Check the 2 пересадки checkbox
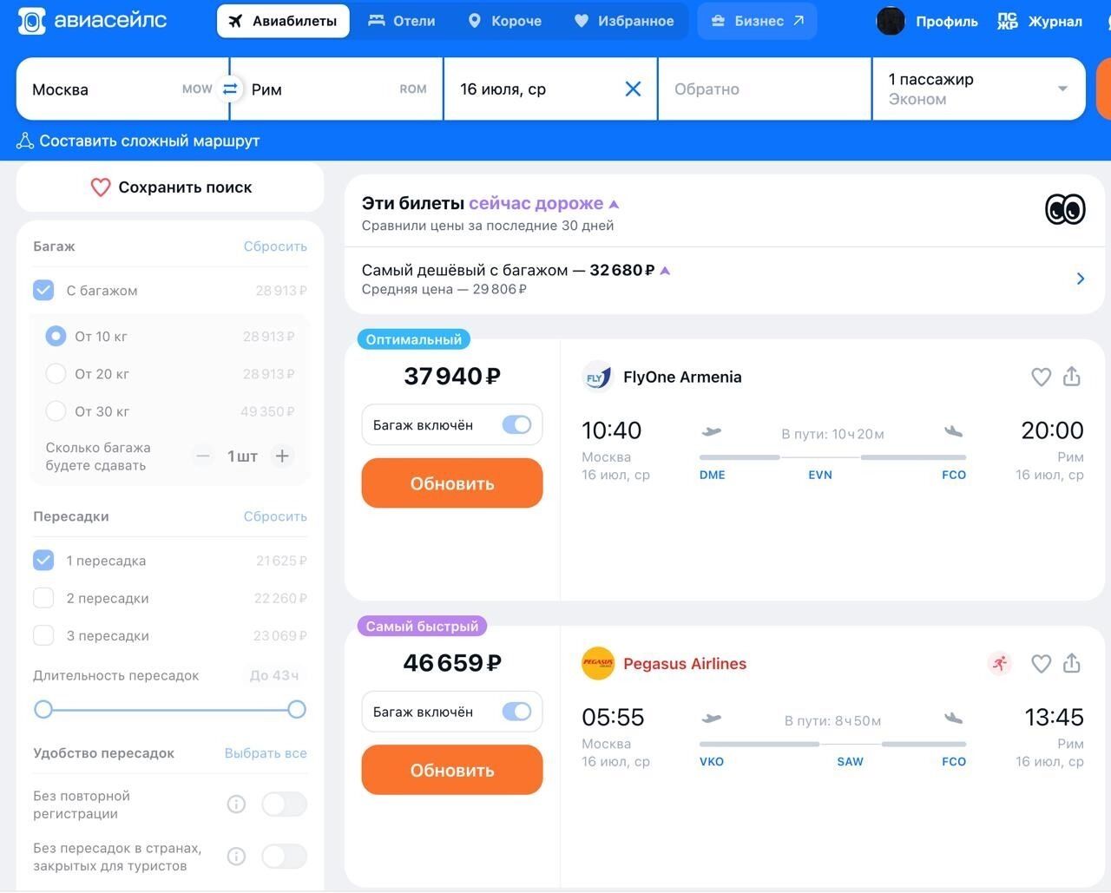The image size is (1111, 893). click(x=43, y=597)
